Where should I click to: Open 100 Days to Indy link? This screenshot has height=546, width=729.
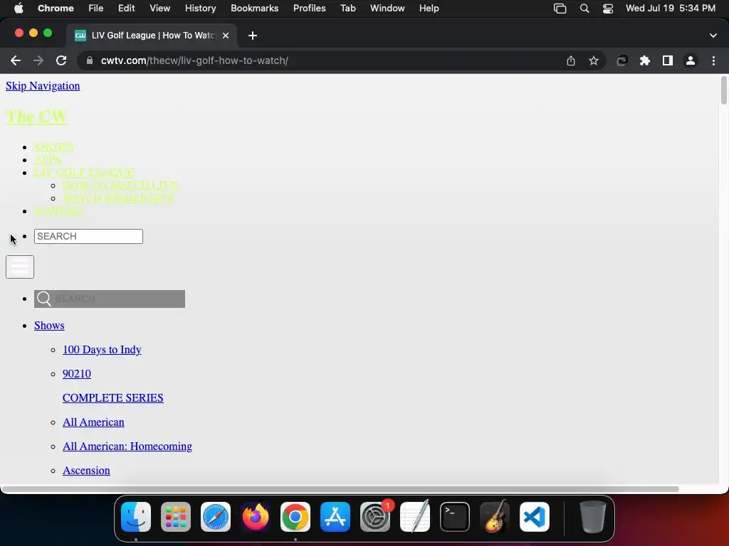pyautogui.click(x=102, y=350)
